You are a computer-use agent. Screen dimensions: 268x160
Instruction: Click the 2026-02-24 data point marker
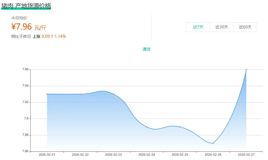tap(147, 127)
